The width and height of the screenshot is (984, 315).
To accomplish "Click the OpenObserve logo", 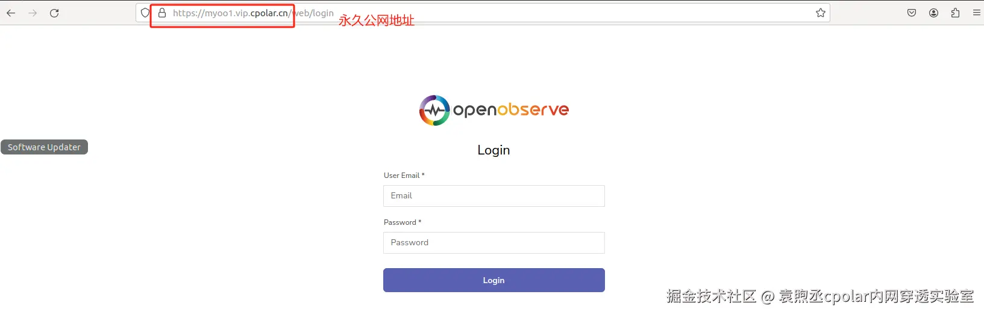I will pyautogui.click(x=494, y=110).
